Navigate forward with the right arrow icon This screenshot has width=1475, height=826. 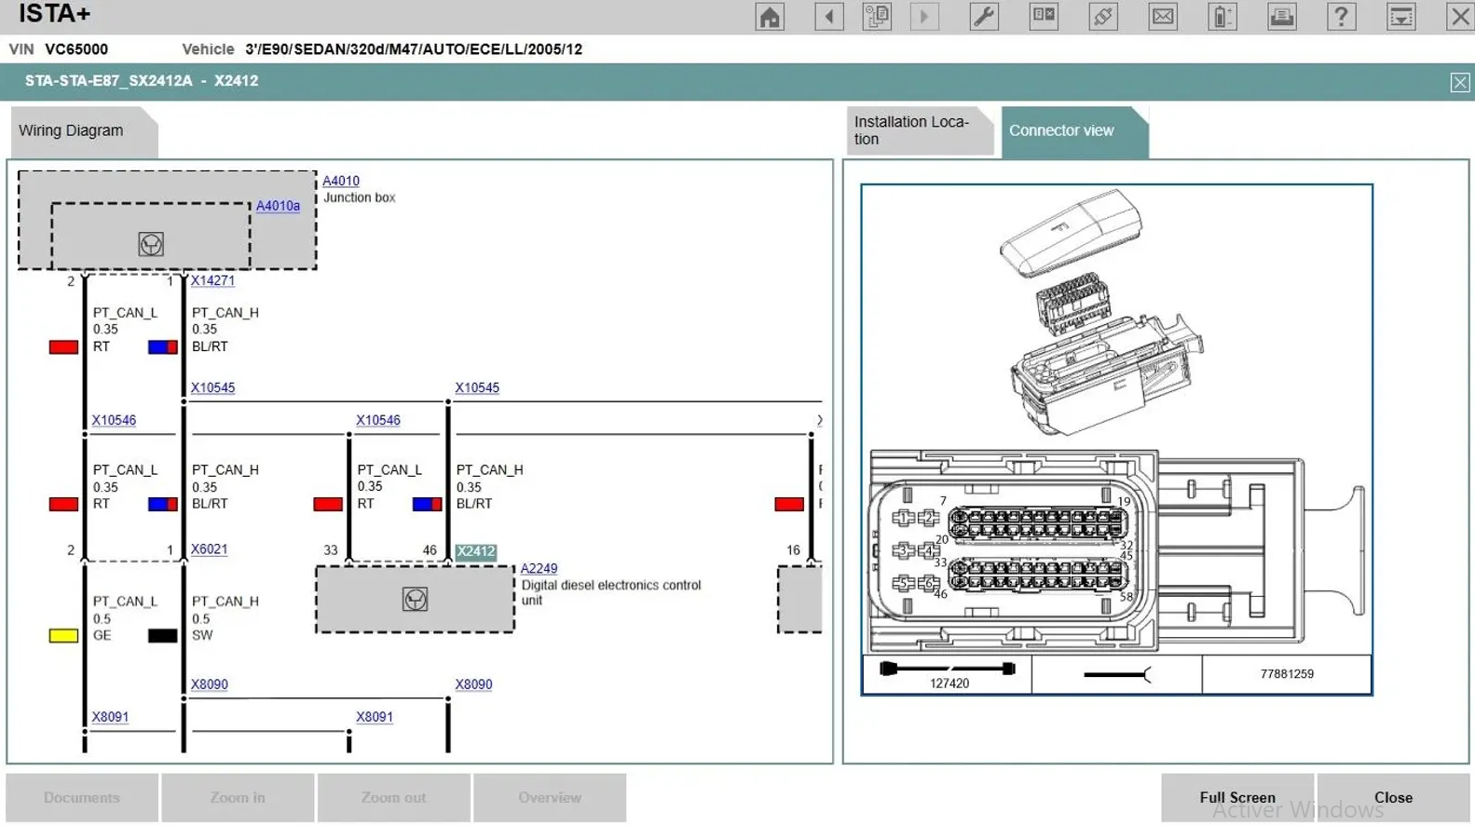click(924, 17)
